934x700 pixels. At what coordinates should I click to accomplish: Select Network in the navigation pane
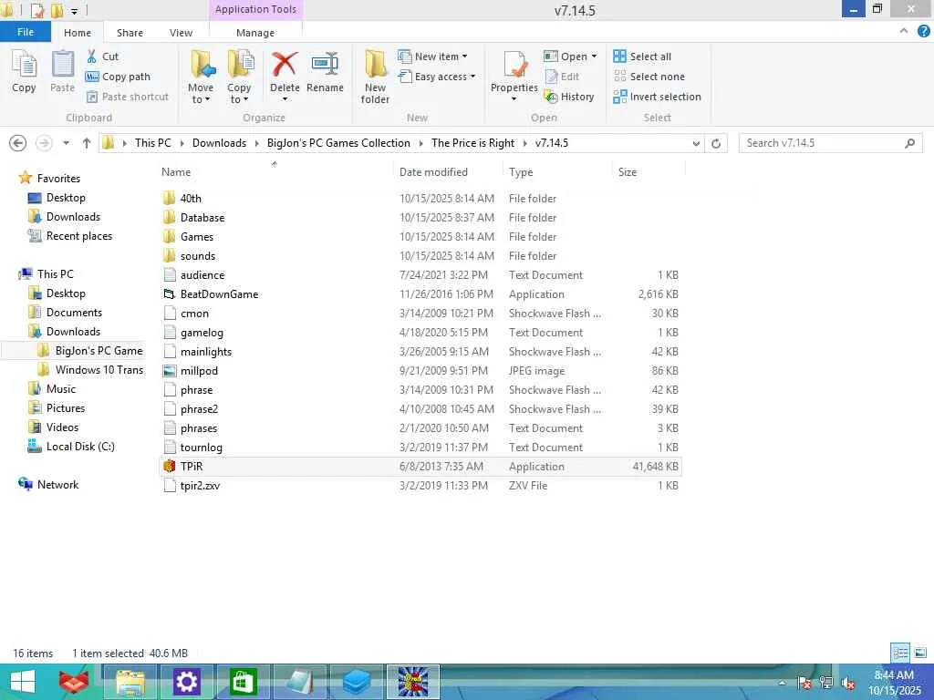pyautogui.click(x=49, y=485)
